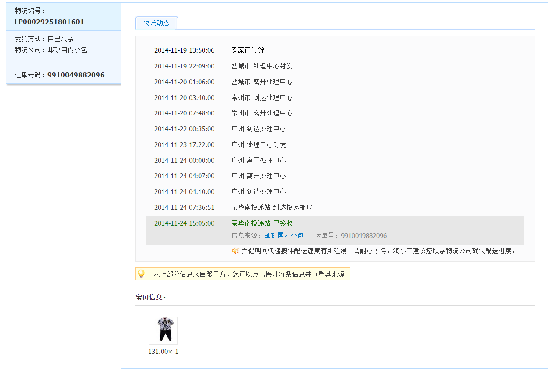Click the 2014-11-22 00:35:00 广州 arrival entry

[x=258, y=129]
